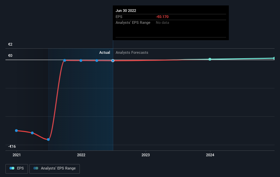Screen dimensions: 280x177
Task: Select the 2024 forecast EPS data point
Action: pos(210,59)
